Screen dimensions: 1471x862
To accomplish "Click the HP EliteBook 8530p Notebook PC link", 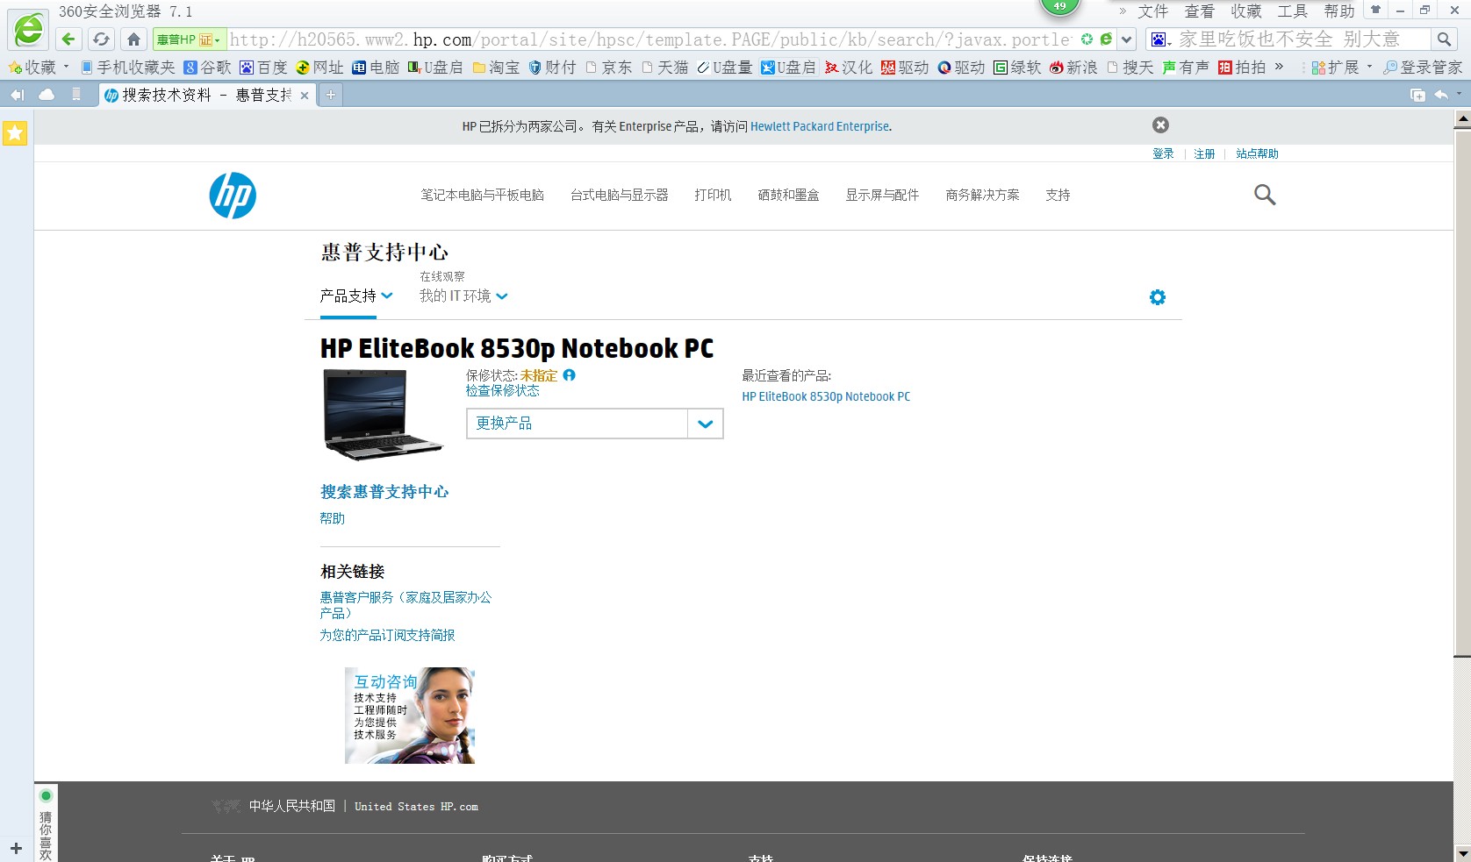I will 825,396.
